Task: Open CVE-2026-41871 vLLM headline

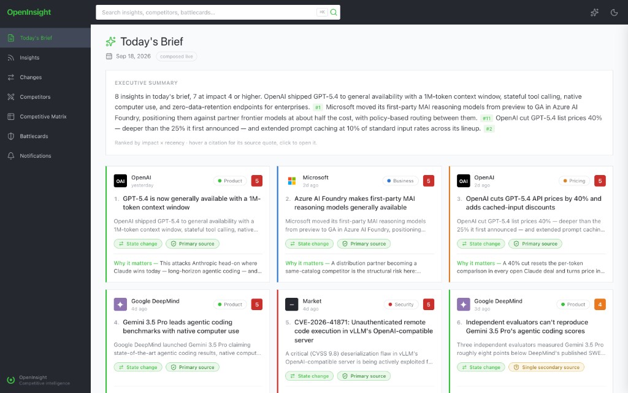Action: click(x=364, y=331)
